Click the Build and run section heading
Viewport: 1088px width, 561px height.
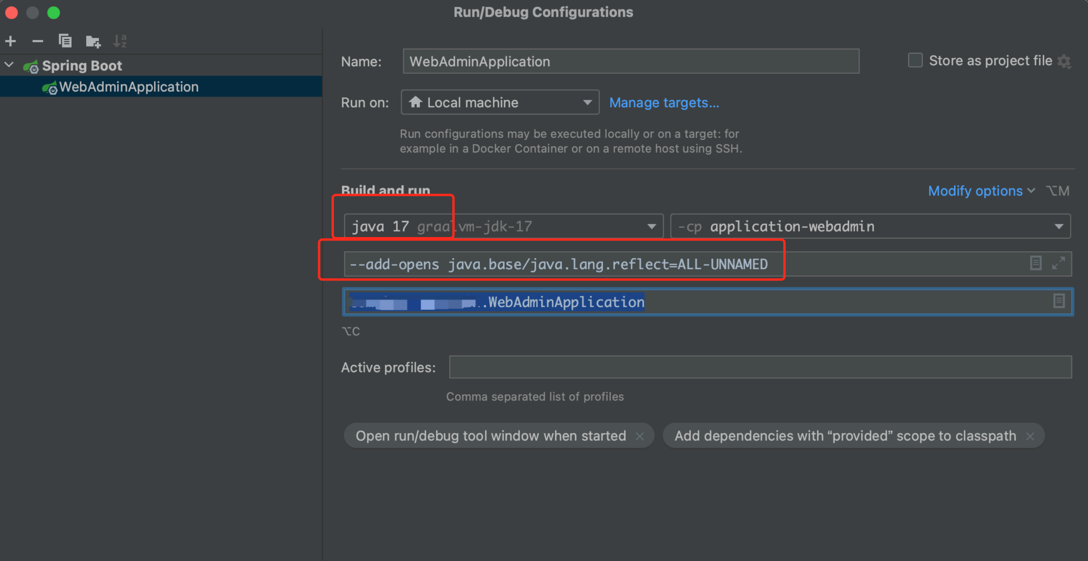(x=385, y=190)
